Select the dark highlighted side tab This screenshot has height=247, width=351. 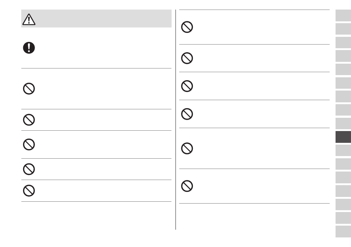click(343, 137)
